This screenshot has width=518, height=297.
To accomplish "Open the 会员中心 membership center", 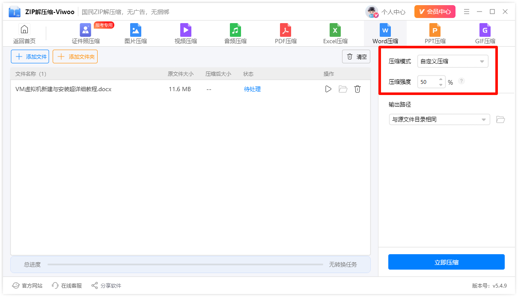I will (x=435, y=12).
